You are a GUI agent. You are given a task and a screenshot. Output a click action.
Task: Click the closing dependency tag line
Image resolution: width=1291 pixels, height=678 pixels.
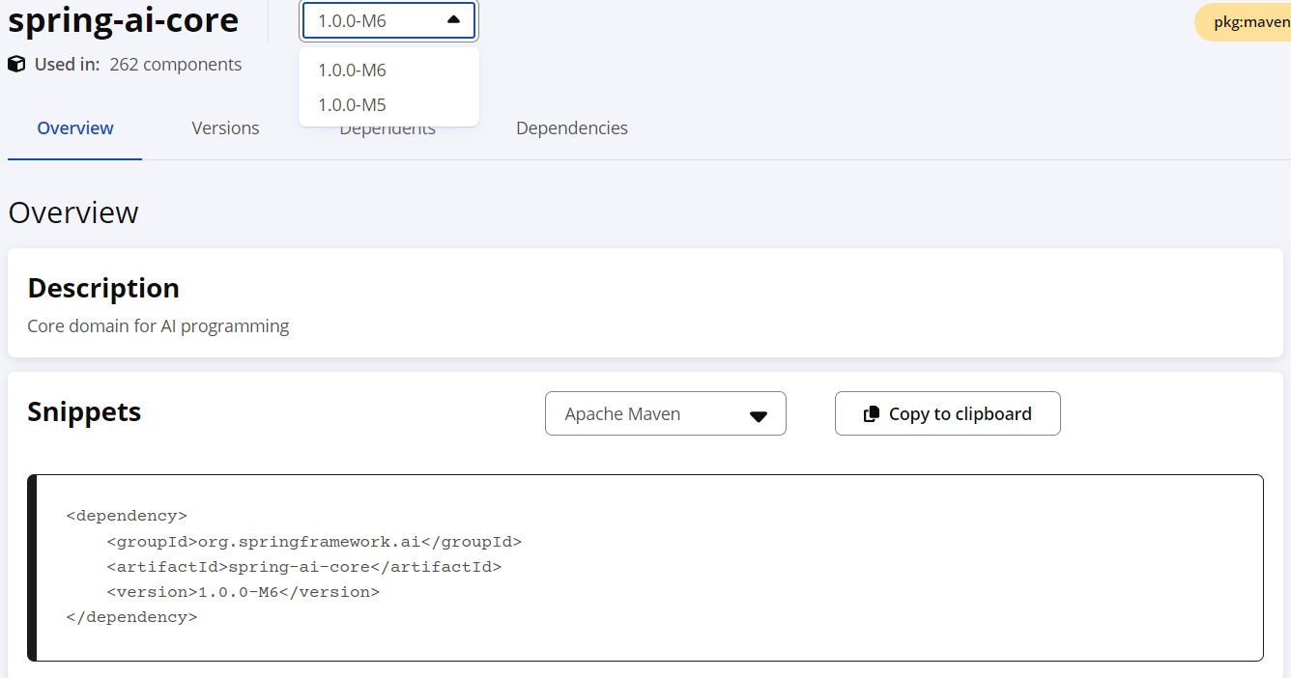click(x=131, y=616)
